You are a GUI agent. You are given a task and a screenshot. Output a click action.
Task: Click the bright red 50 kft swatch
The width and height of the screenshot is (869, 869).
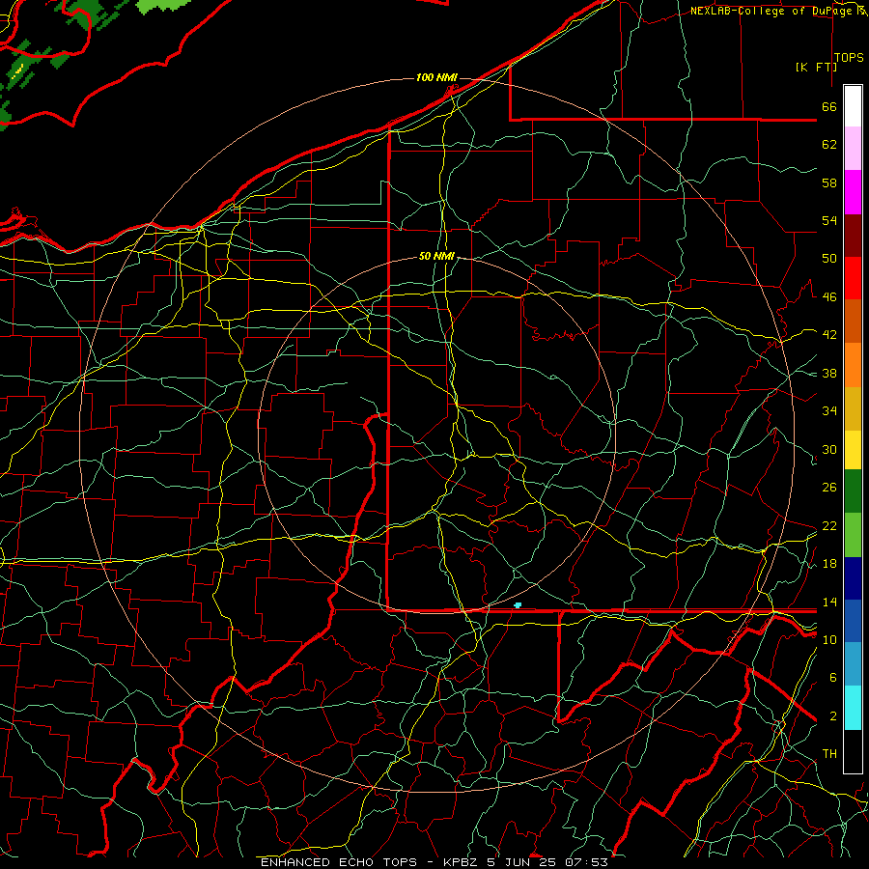[x=853, y=278]
